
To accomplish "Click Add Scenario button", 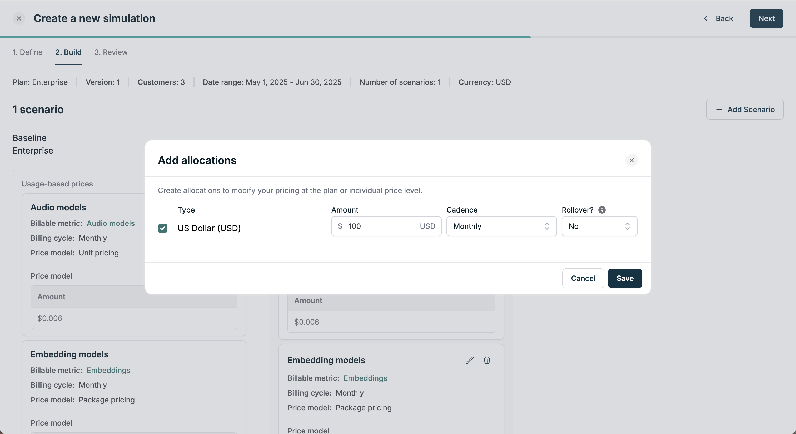I will [745, 110].
